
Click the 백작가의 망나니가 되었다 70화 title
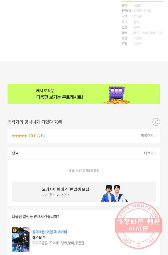tap(35, 122)
